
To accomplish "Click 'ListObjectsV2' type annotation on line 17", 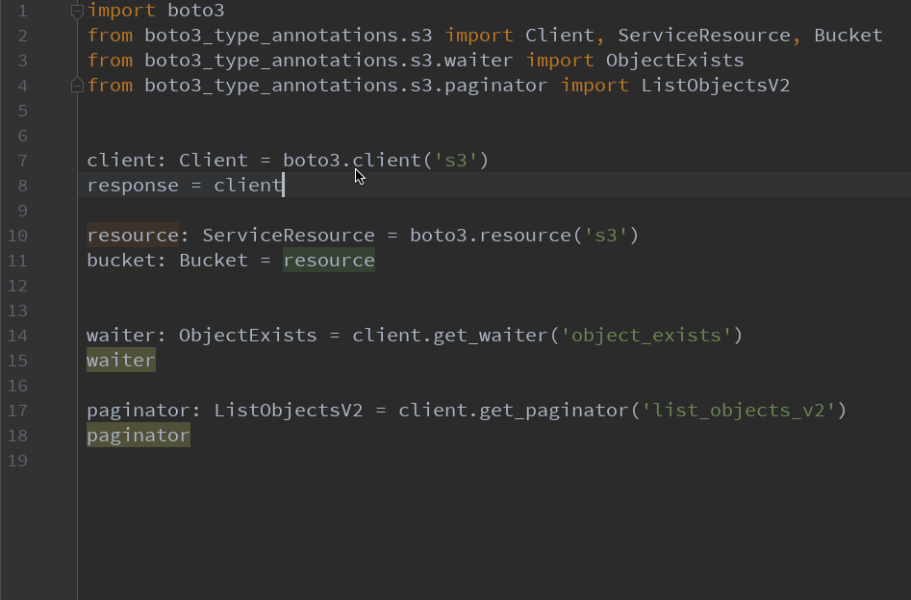I will click(x=289, y=410).
